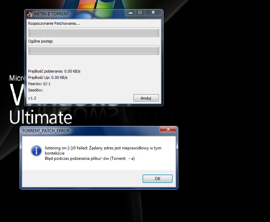Click the blue information icon in the error dialog
Image resolution: width=270 pixels, height=222 pixels.
click(36, 151)
